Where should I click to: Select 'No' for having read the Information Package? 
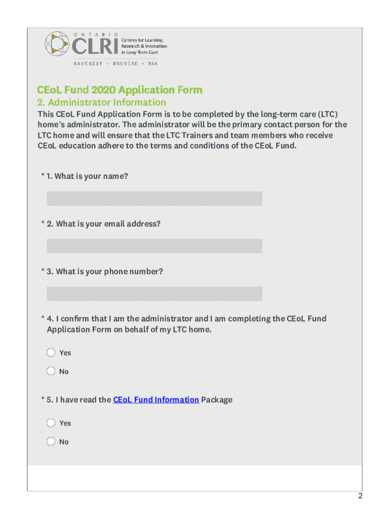pos(51,441)
